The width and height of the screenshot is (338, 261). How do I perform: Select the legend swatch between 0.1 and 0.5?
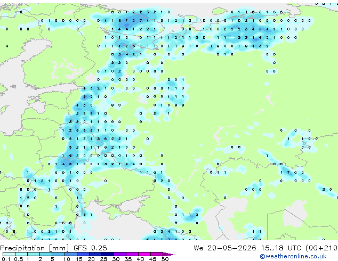(9, 254)
